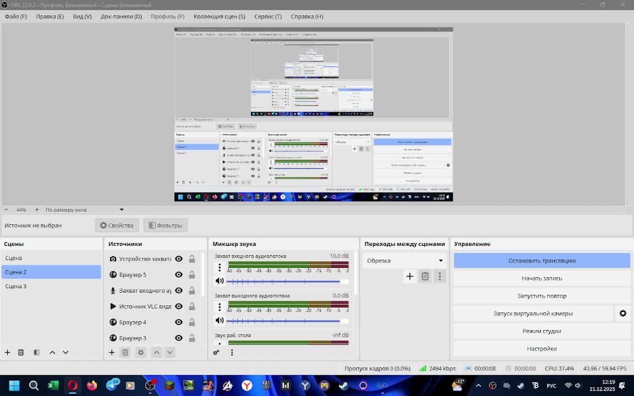Image resolution: width=634 pixels, height=396 pixels.
Task: Toggle visibility of Источник VLC видео
Action: pyautogui.click(x=179, y=306)
